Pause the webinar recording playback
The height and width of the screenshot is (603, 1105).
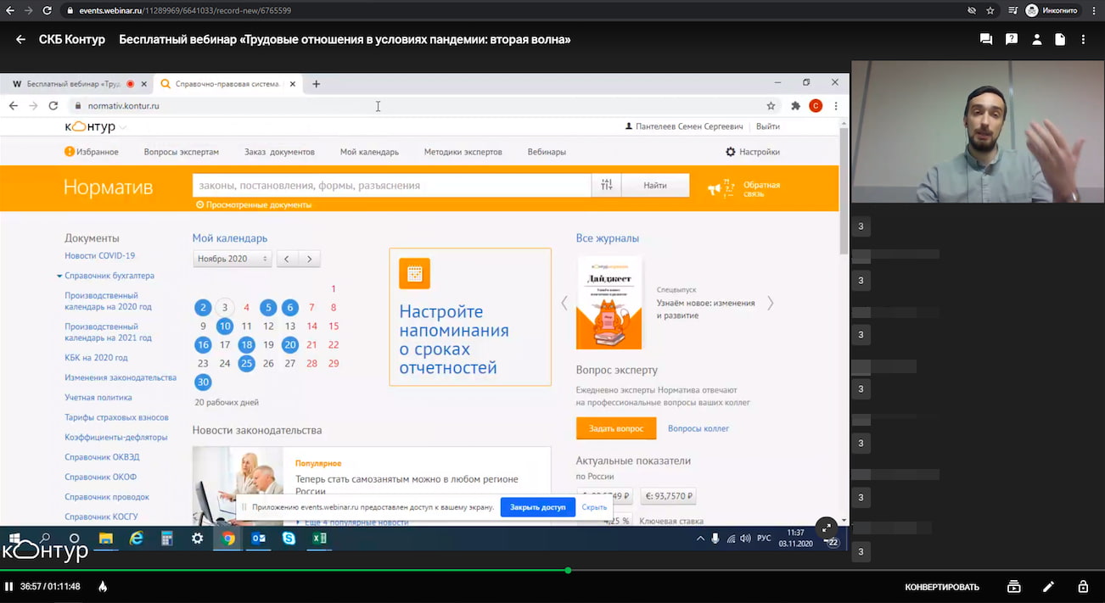click(x=10, y=586)
